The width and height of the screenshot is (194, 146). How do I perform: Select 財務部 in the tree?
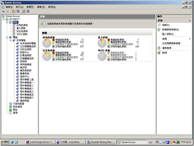23,62
